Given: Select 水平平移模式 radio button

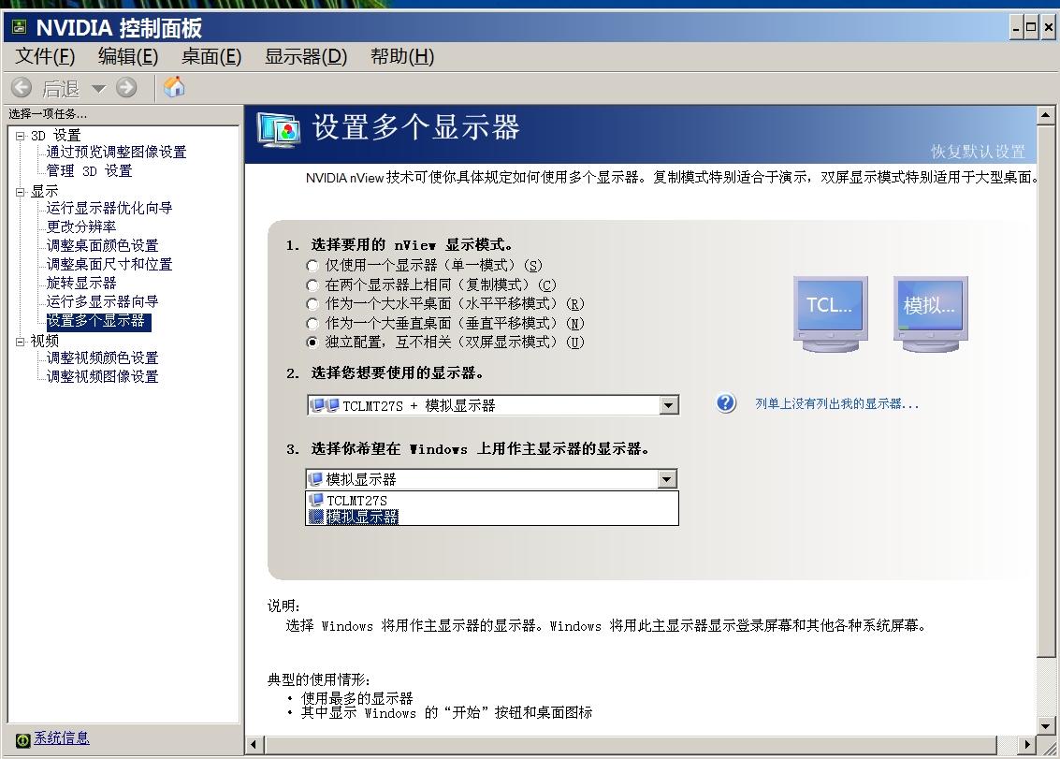Looking at the screenshot, I should 312,304.
